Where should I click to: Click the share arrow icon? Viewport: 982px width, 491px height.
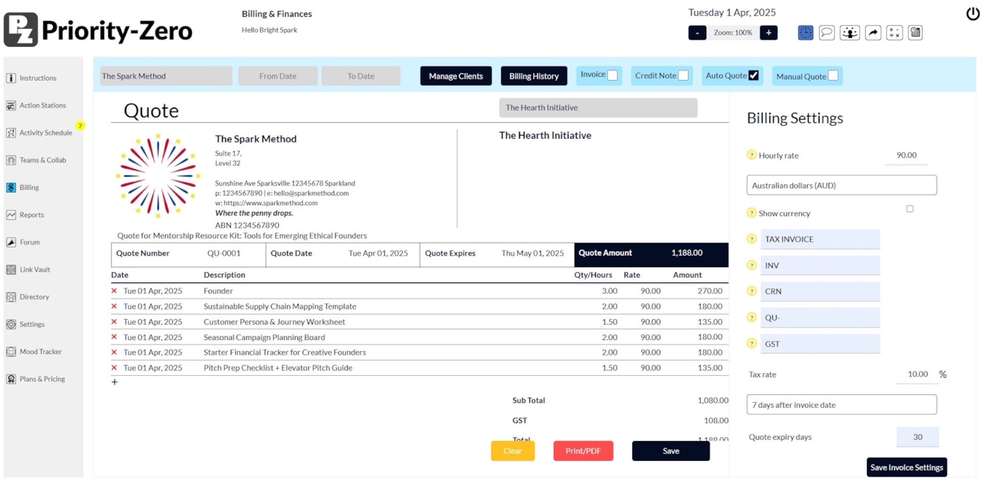pos(873,33)
